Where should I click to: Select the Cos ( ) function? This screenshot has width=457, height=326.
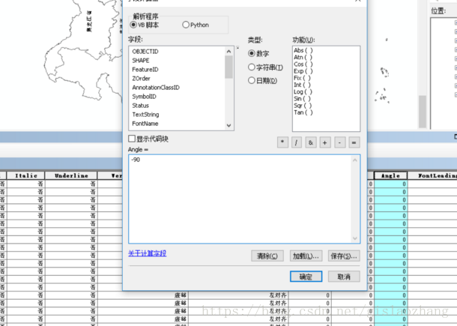pyautogui.click(x=303, y=64)
